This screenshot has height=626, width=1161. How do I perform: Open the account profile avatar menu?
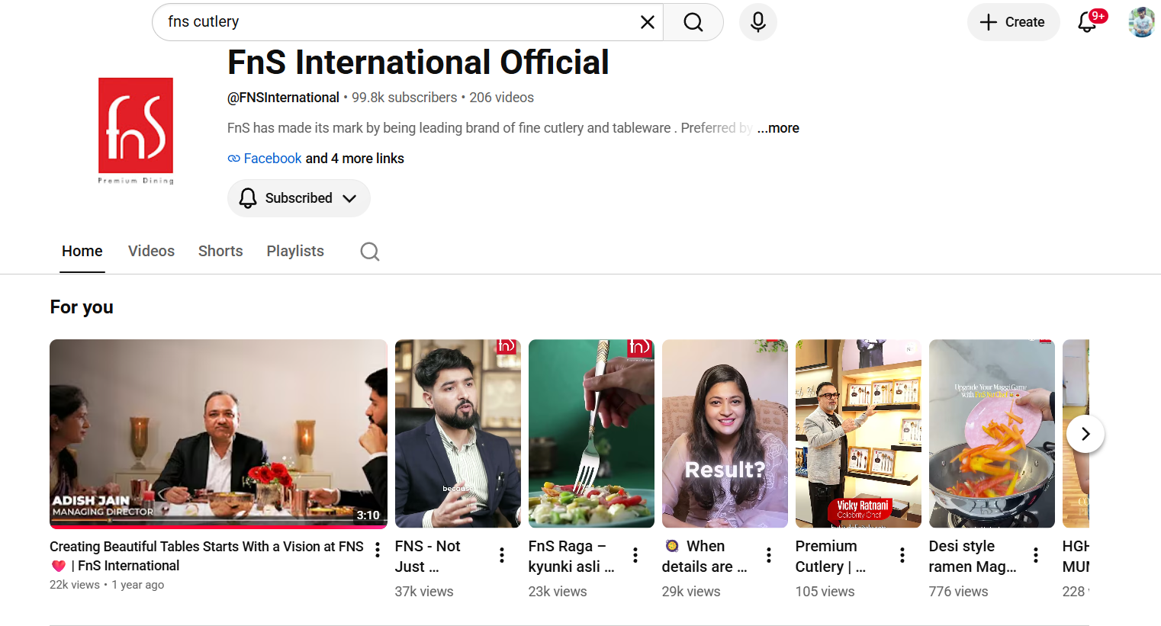tap(1142, 22)
